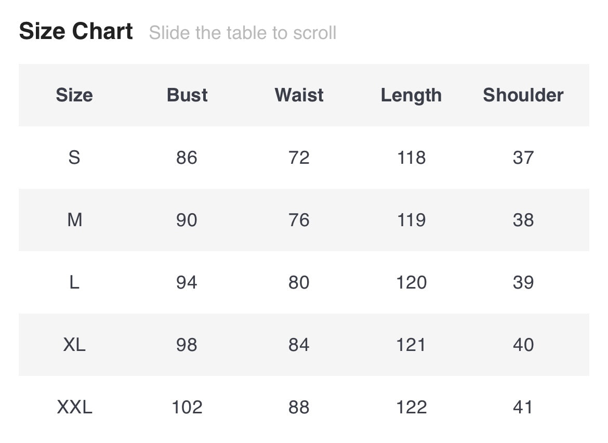
Task: Click the Size column header
Action: [x=74, y=95]
